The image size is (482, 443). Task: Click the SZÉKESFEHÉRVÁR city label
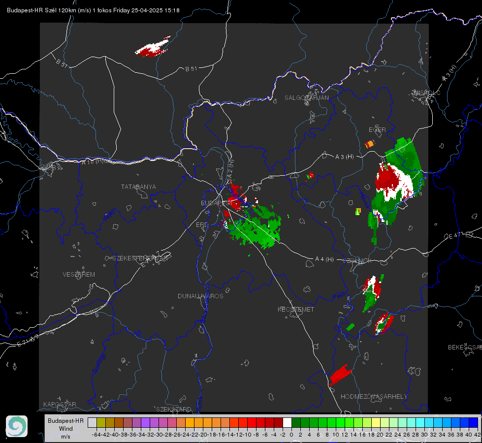click(140, 258)
